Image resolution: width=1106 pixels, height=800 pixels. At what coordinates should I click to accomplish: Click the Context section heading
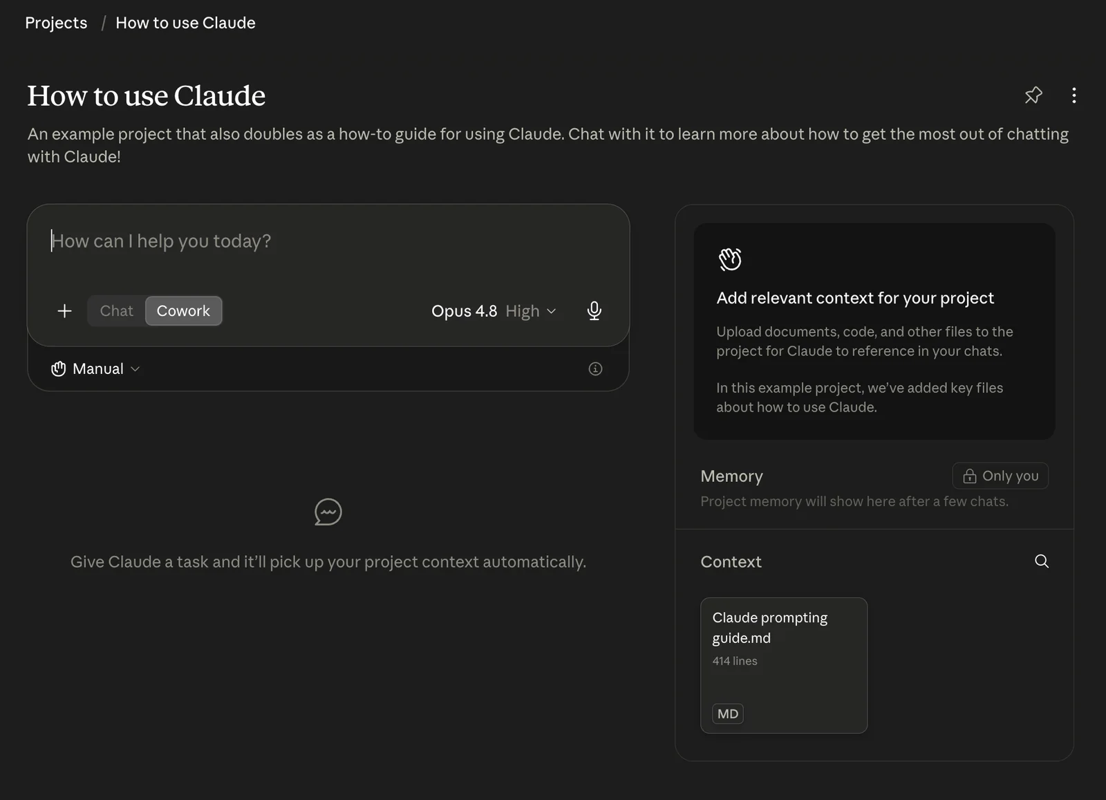click(731, 561)
